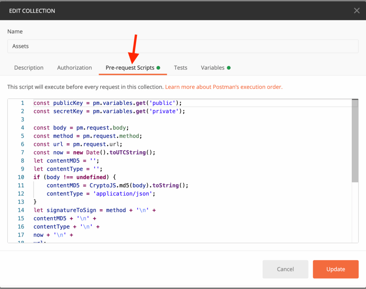Switch to the Tests tab
Viewport: 366px width, 289px height.
tap(180, 68)
